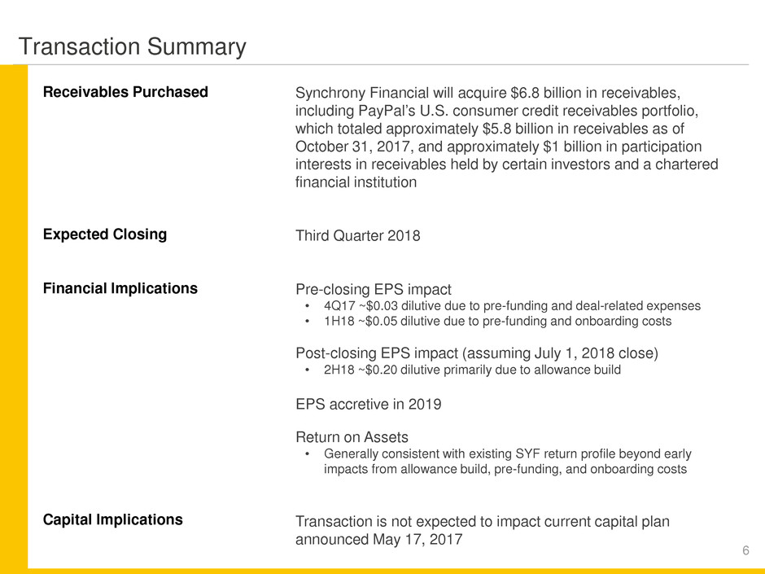Click the Transaction Summary slide title
The image size is (765, 574).
132,47
